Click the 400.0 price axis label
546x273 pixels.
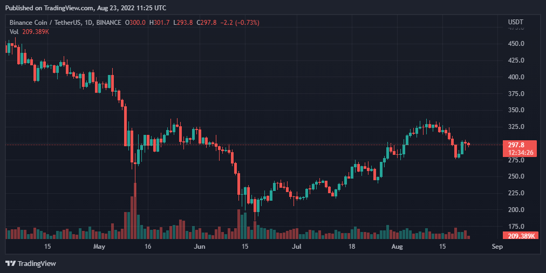[x=516, y=77]
